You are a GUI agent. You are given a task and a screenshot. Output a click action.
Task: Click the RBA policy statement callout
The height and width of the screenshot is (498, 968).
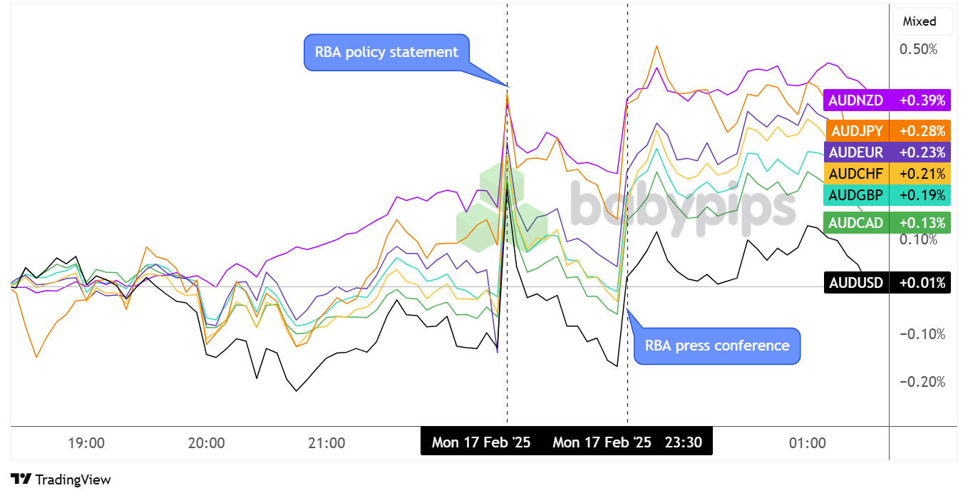point(386,52)
